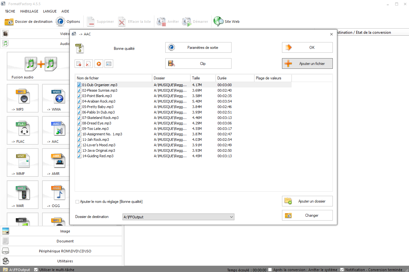Select the file 03-Point Blank.mp3

tap(184, 96)
